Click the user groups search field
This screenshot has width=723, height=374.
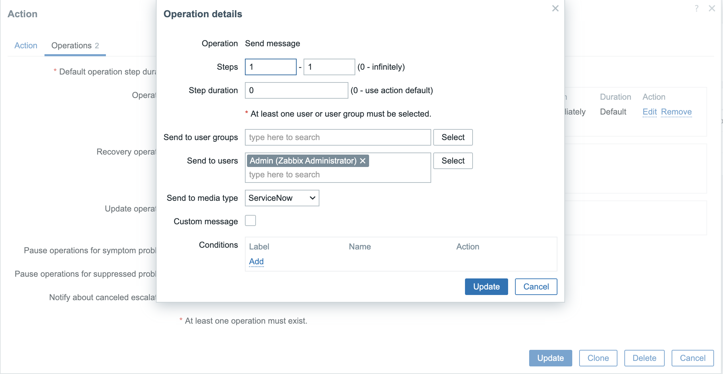(338, 137)
